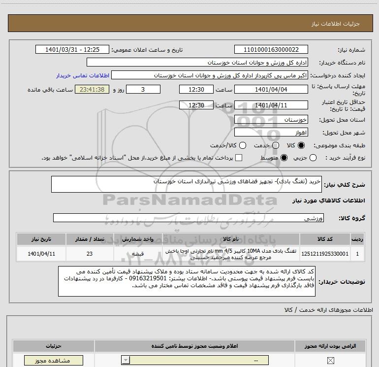
Task: Open the license status dropdown arrow
Action: (126, 360)
